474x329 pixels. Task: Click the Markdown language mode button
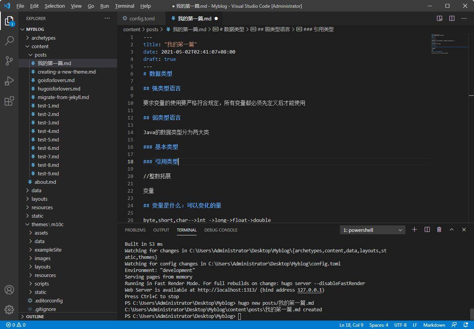434,325
